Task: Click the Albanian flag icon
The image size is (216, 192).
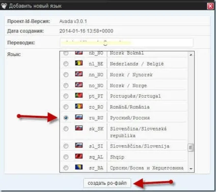Action: tap(79, 156)
